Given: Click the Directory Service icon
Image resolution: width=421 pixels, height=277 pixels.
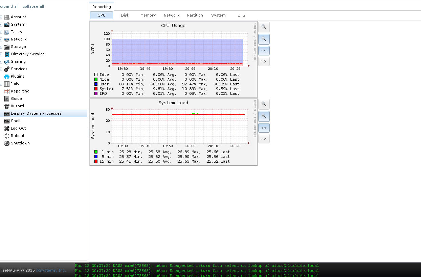Looking at the screenshot, I should [7, 54].
